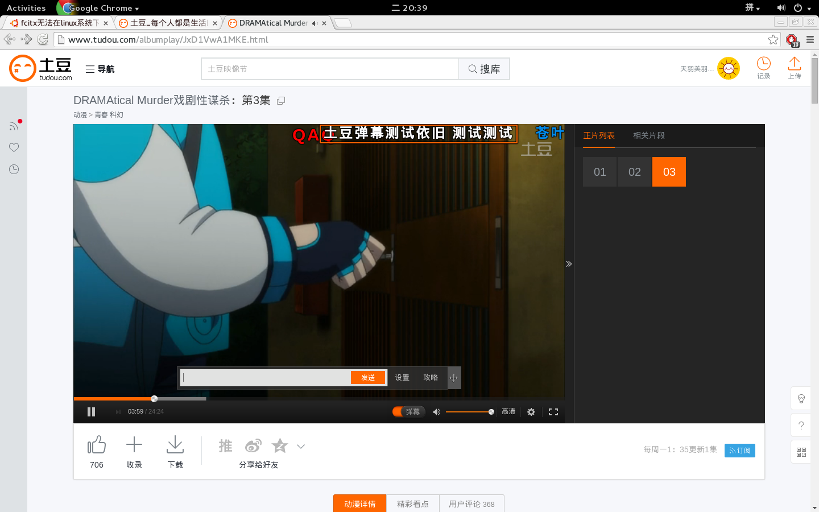Expand more share options chevron
The width and height of the screenshot is (819, 512).
(x=301, y=447)
